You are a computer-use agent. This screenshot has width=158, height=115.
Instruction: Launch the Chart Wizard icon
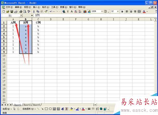[85, 11]
